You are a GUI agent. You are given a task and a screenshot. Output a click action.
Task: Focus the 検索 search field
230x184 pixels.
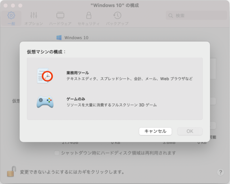point(197,15)
